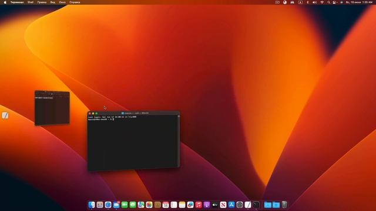This screenshot has height=211, width=376.
Task: Open Contacts from the Dock
Action: (157, 205)
